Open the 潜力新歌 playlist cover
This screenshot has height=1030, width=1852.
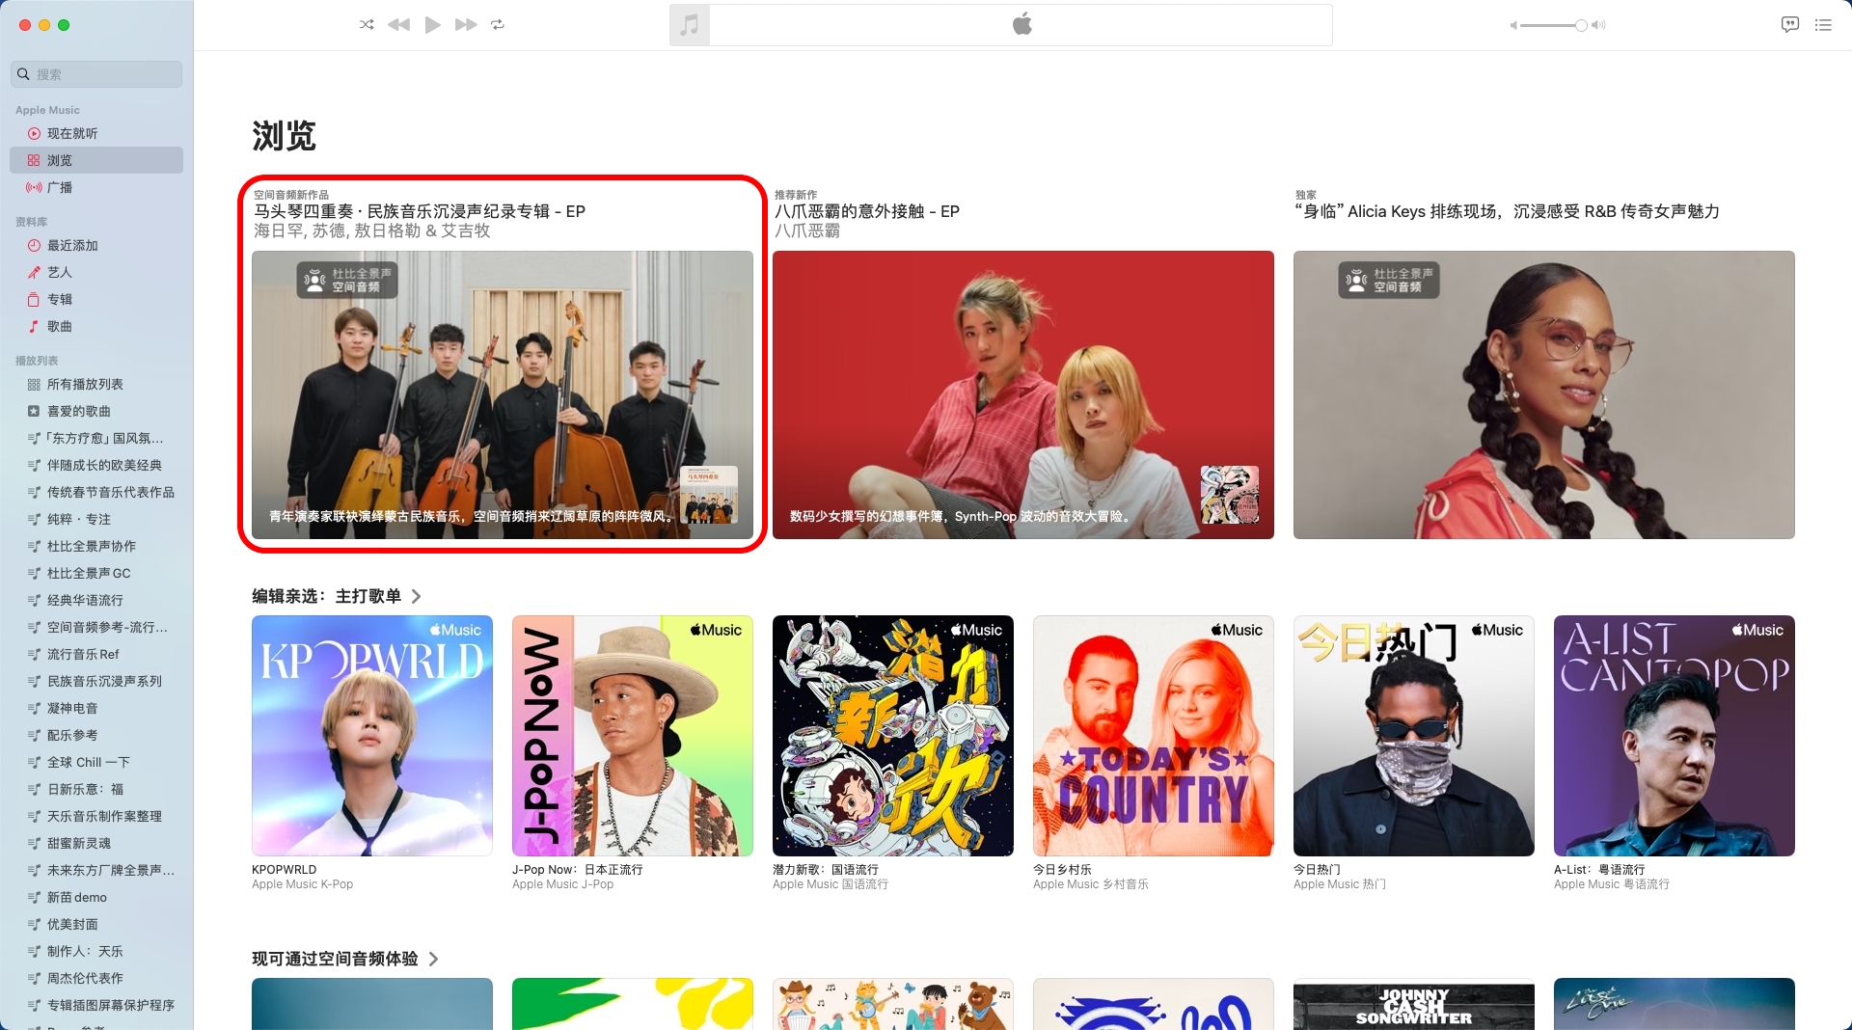[893, 736]
